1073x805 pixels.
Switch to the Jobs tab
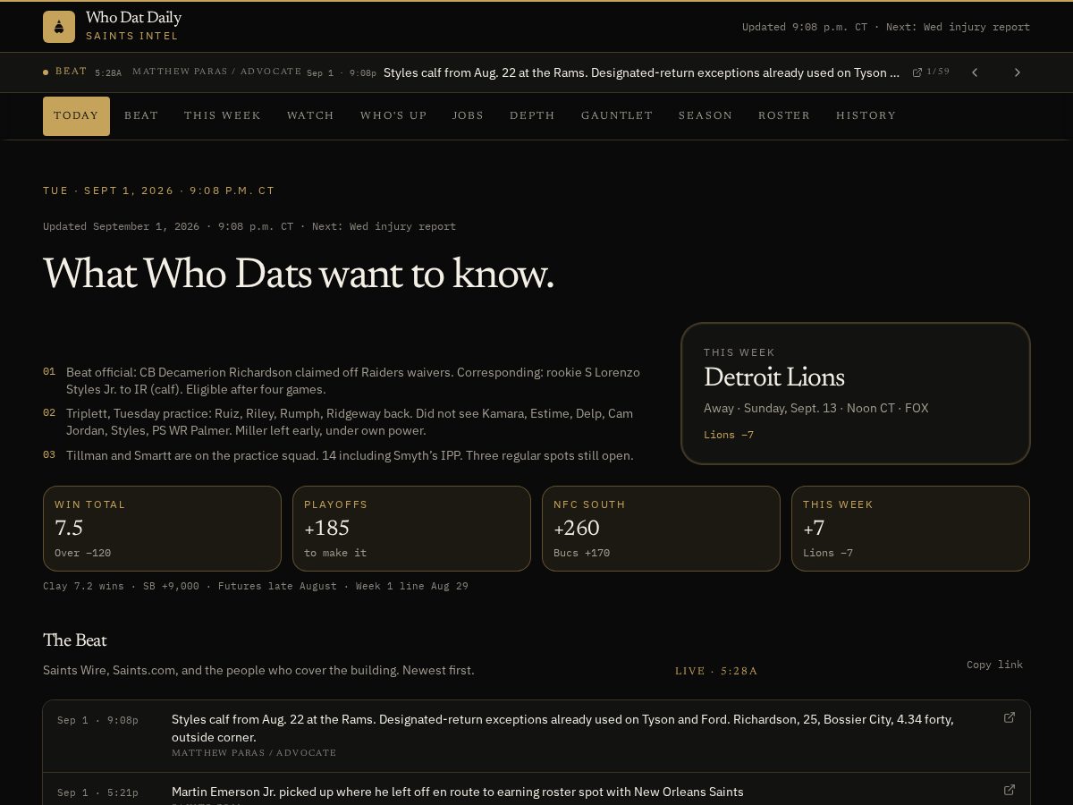pyautogui.click(x=468, y=116)
